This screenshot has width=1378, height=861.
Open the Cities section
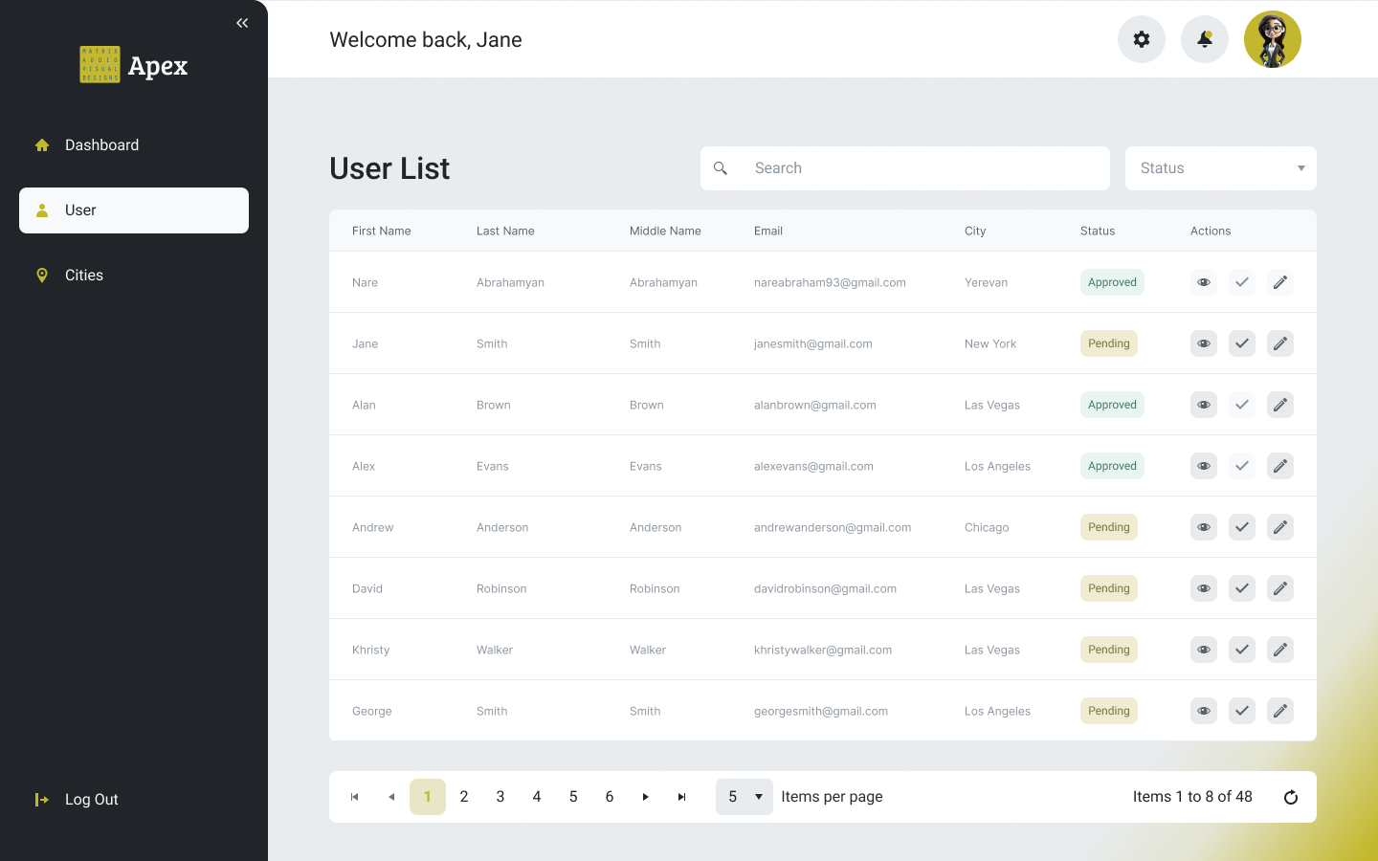pos(84,275)
